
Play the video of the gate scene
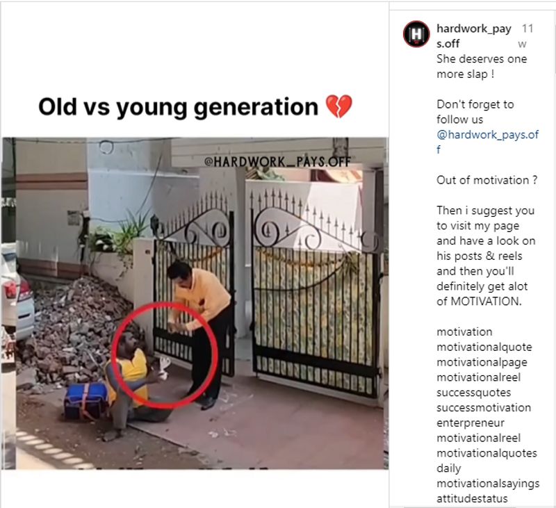click(x=195, y=304)
